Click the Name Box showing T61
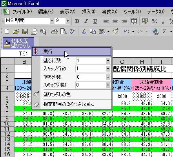Image resolution: width=173 pixels, height=157 pixels. [16, 54]
